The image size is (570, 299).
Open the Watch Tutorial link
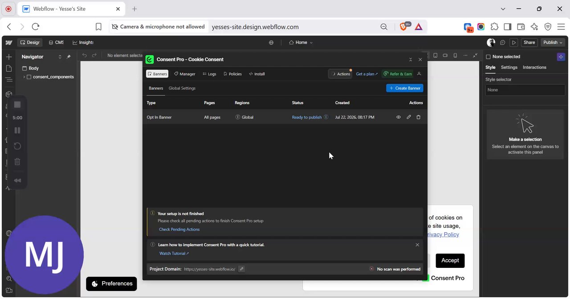174,254
